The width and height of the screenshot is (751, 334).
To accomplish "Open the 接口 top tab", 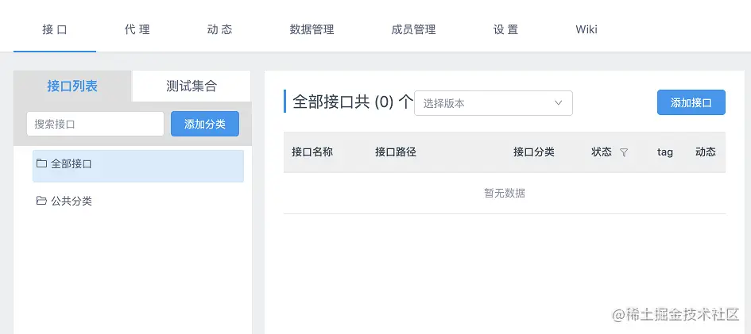I will (x=55, y=29).
